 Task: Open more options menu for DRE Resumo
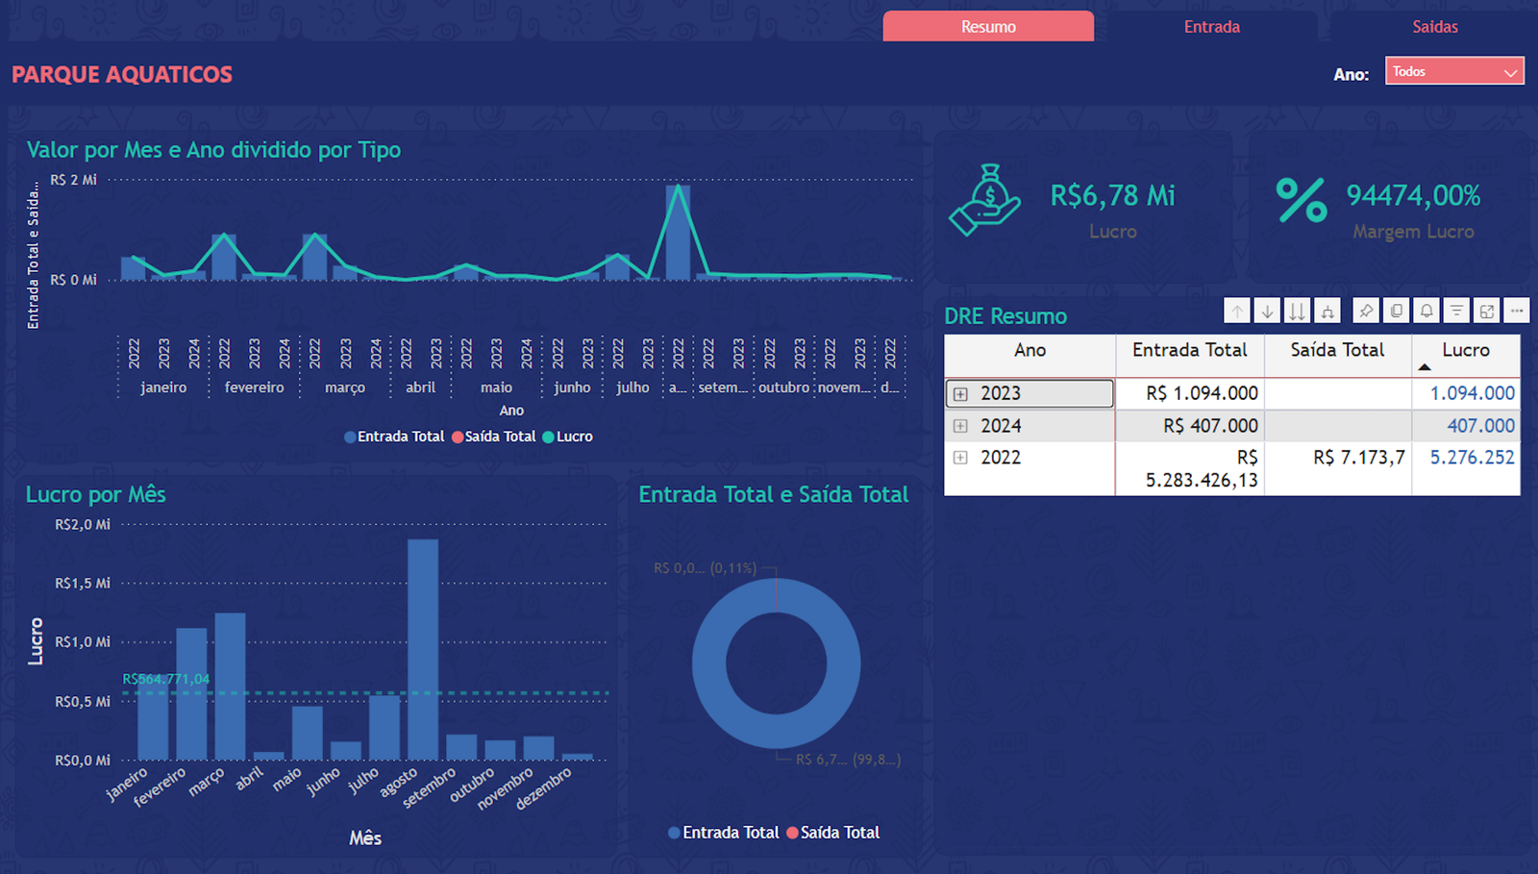[1517, 311]
